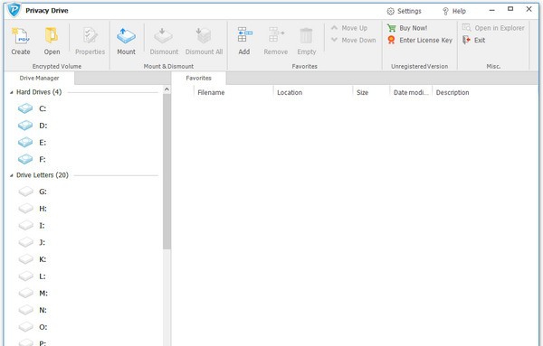Open an encrypted volume with Open icon

pyautogui.click(x=52, y=42)
